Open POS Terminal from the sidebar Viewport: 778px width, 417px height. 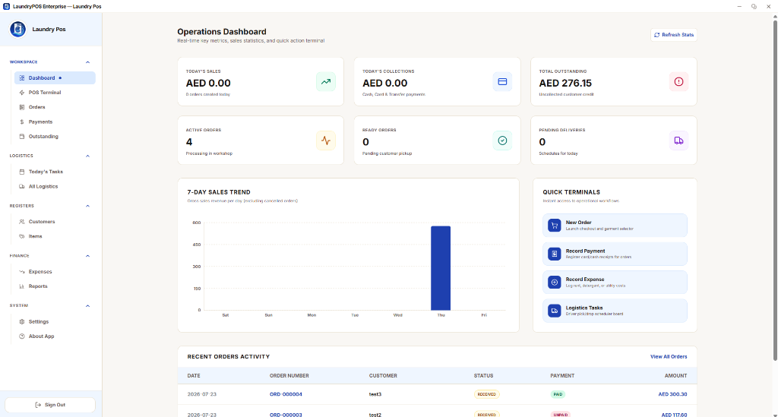click(55, 93)
